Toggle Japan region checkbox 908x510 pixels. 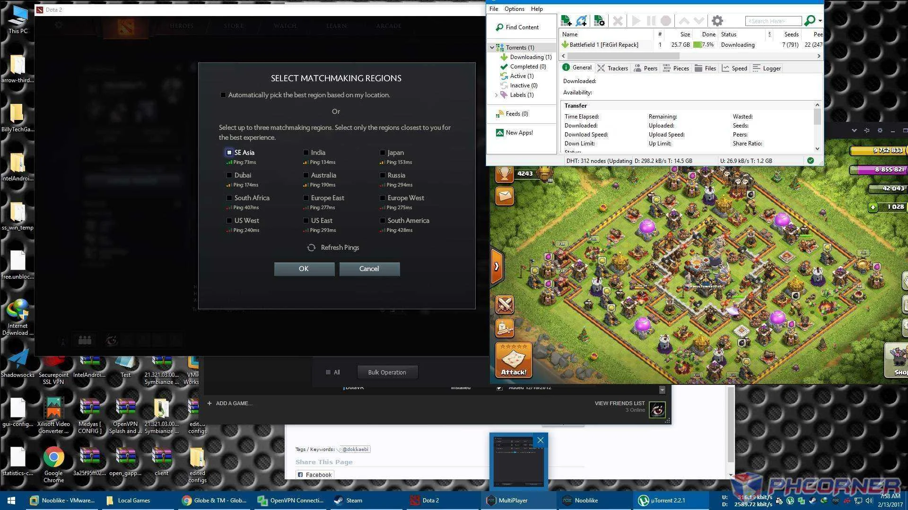click(383, 153)
